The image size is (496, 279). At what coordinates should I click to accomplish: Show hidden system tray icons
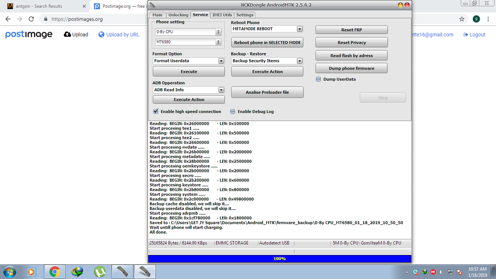[x=406, y=272]
